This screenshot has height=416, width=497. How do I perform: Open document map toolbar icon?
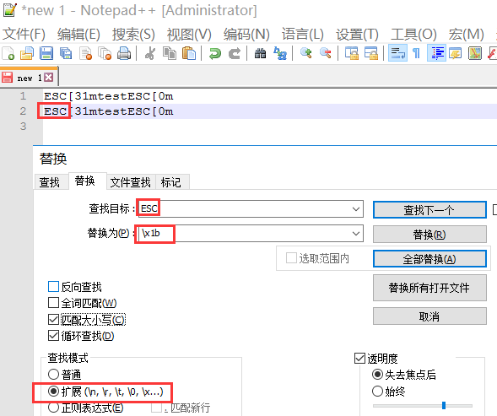(475, 53)
